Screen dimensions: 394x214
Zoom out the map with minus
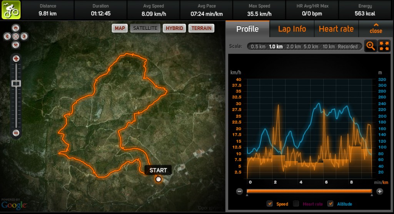16,133
